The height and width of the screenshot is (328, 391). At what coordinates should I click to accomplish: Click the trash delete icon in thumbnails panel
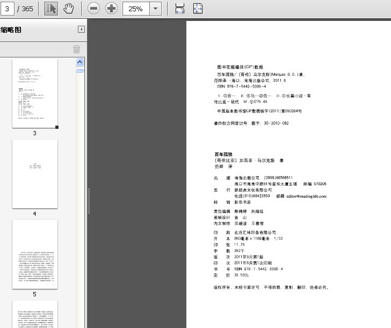[77, 49]
